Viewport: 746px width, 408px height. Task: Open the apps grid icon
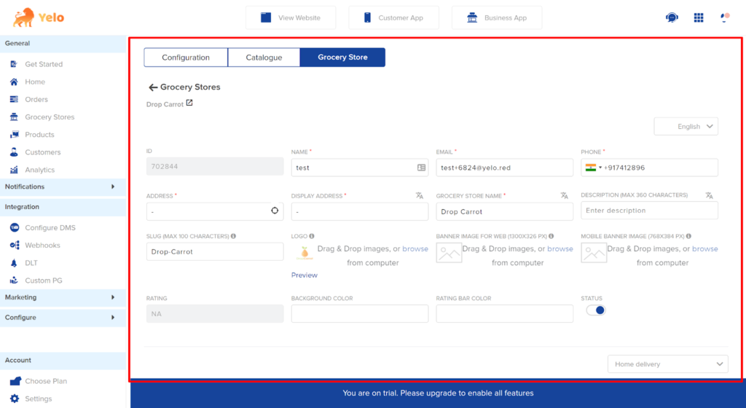point(699,17)
